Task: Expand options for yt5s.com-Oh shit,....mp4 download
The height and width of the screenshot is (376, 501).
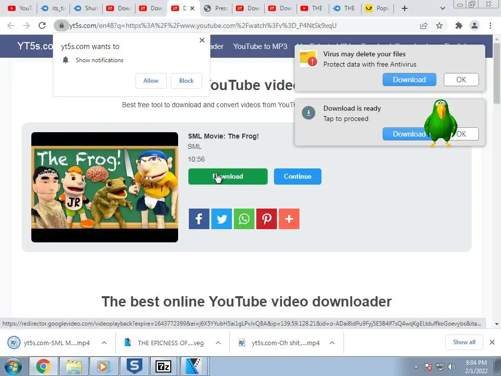Action: click(x=332, y=343)
